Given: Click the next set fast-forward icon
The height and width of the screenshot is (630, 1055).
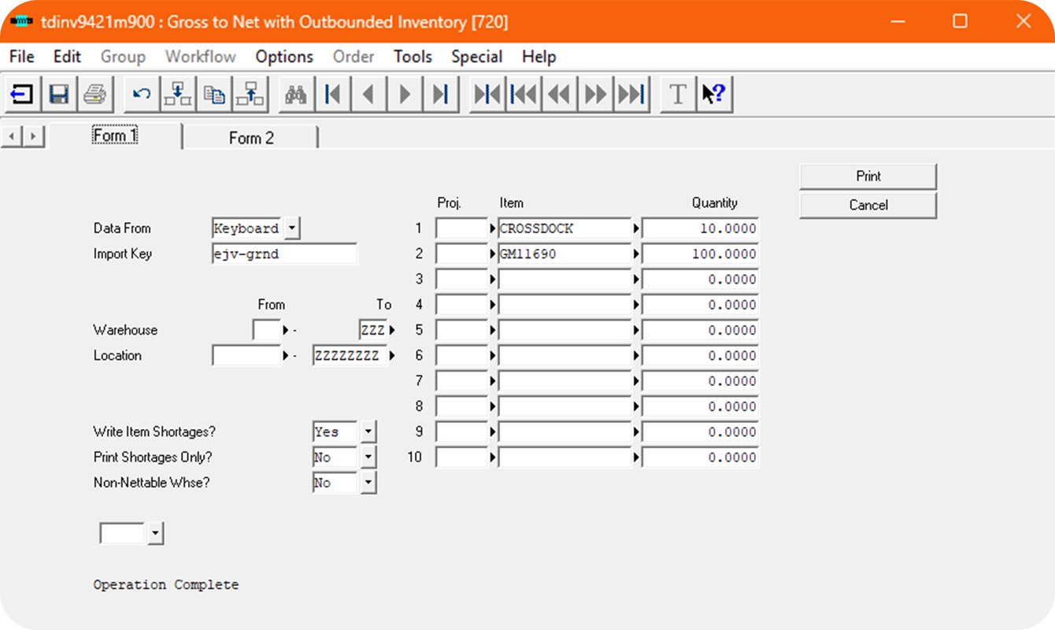Looking at the screenshot, I should [x=596, y=95].
